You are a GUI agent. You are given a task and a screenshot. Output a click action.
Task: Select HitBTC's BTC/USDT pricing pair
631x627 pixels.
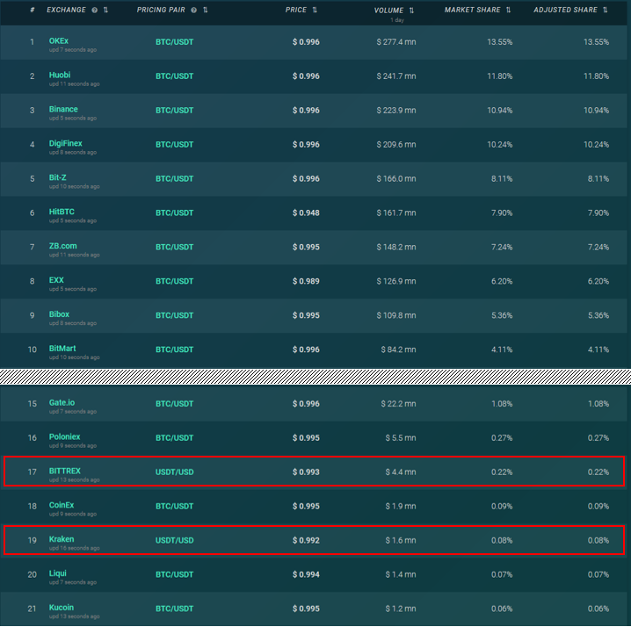(175, 213)
